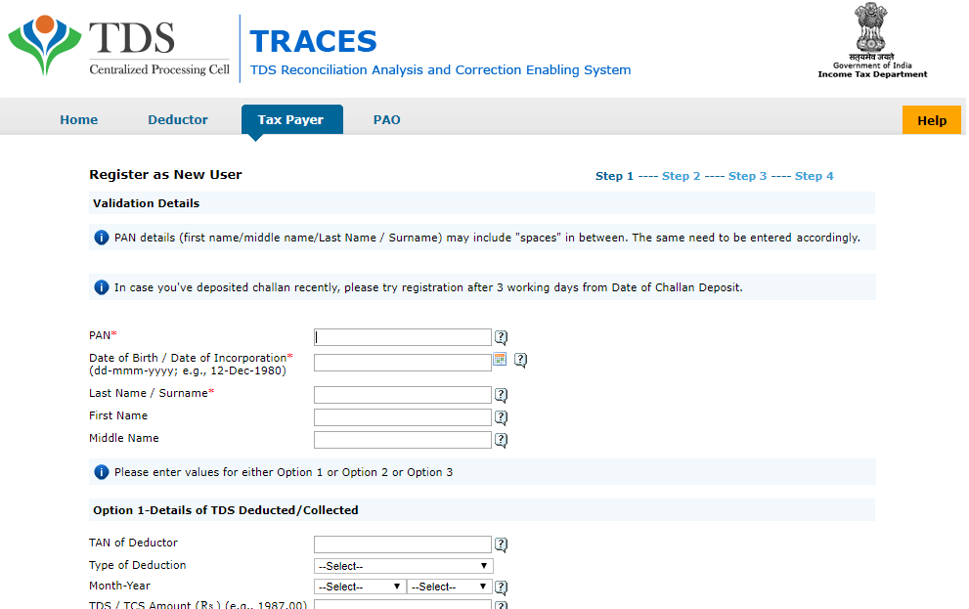The width and height of the screenshot is (969, 609).
Task: Click the 'Register as New User' heading
Action: coord(165,175)
